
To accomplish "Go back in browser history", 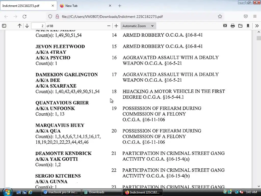I will tap(6, 17).
